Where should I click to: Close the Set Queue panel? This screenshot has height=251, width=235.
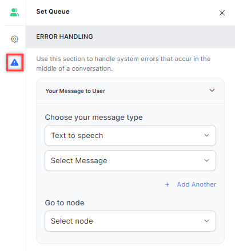222,13
